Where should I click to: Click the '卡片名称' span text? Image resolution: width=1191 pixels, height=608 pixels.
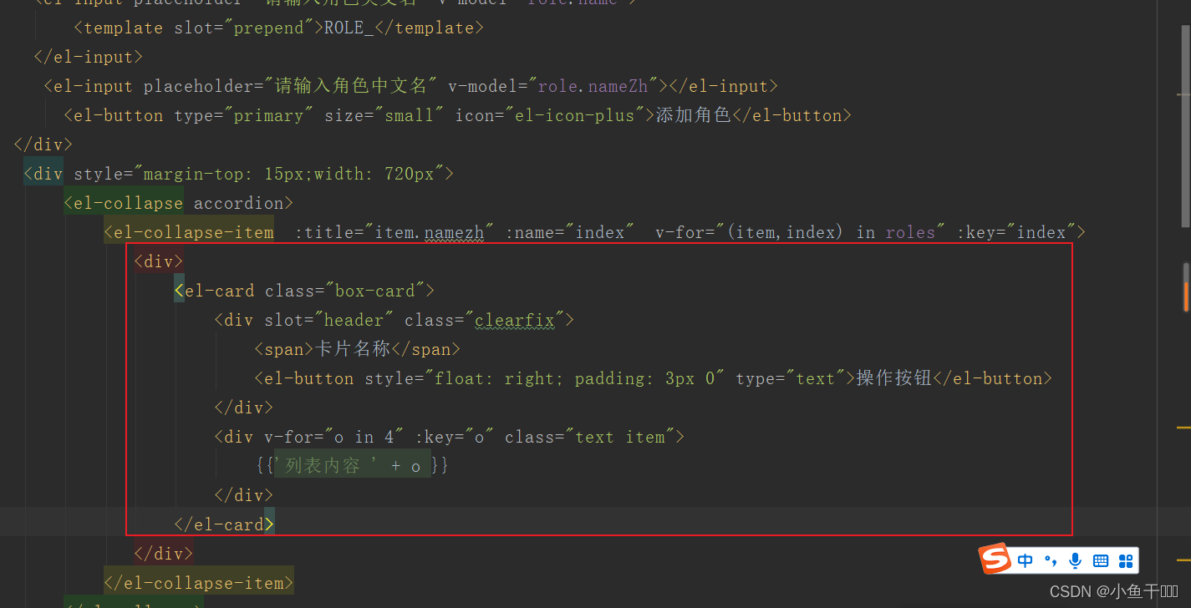[x=353, y=349]
